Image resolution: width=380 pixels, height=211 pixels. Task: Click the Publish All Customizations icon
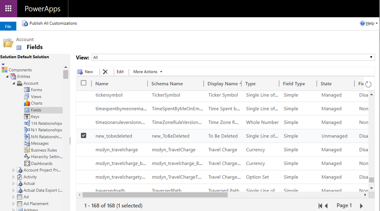tap(25, 23)
